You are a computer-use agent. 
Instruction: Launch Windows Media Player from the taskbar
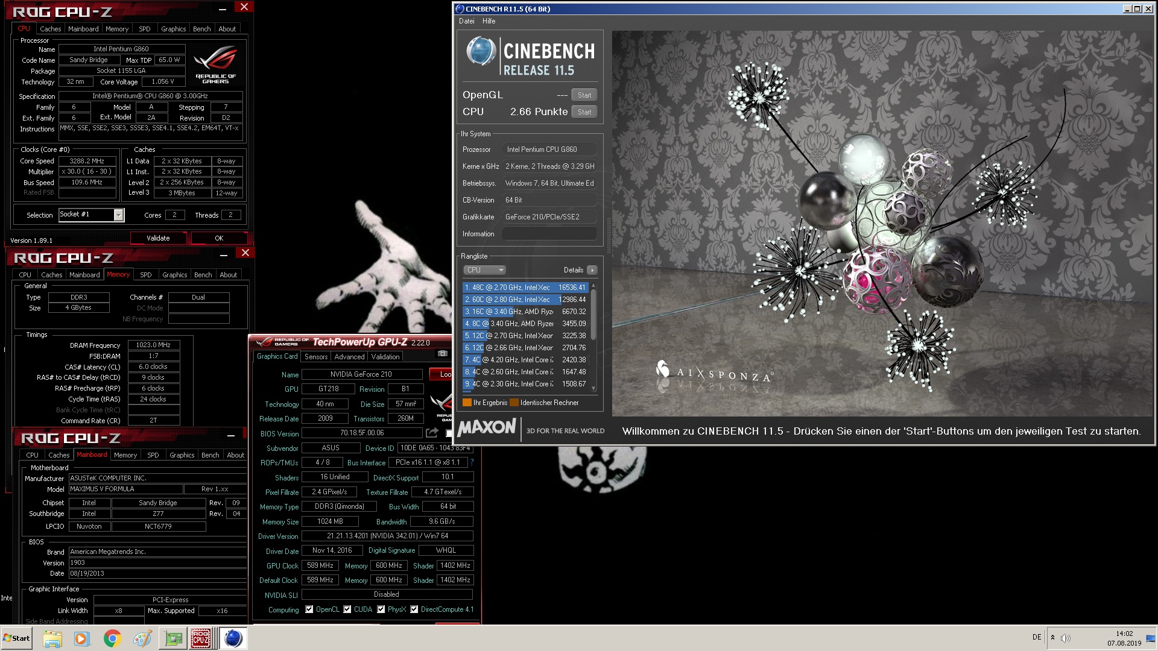(81, 638)
